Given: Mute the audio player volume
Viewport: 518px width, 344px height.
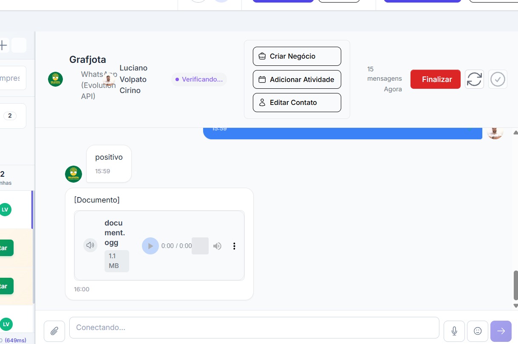Looking at the screenshot, I should click(217, 246).
